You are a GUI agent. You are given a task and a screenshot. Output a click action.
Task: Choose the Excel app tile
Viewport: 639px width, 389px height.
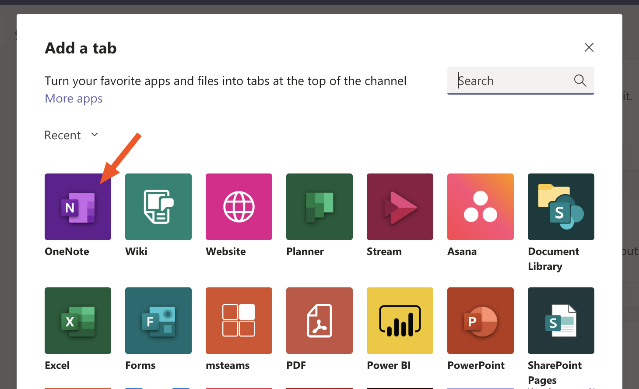point(78,321)
